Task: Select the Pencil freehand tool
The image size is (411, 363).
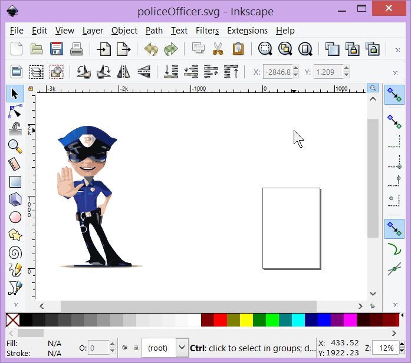Action: tap(15, 270)
